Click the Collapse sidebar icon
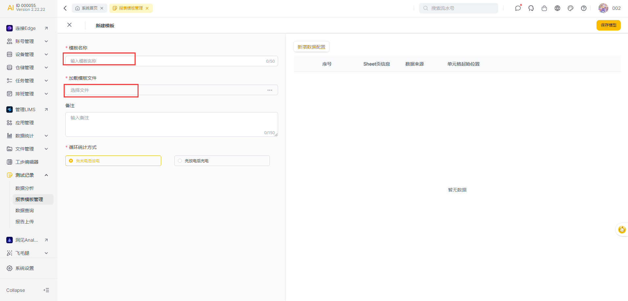Viewport: 628px width, 301px height. [x=46, y=290]
